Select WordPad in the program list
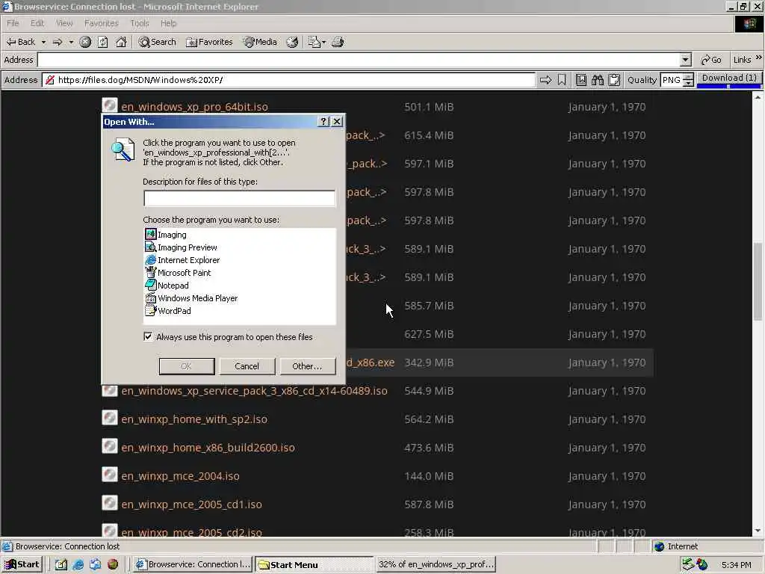Viewport: 765px width, 574px height. 168,311
